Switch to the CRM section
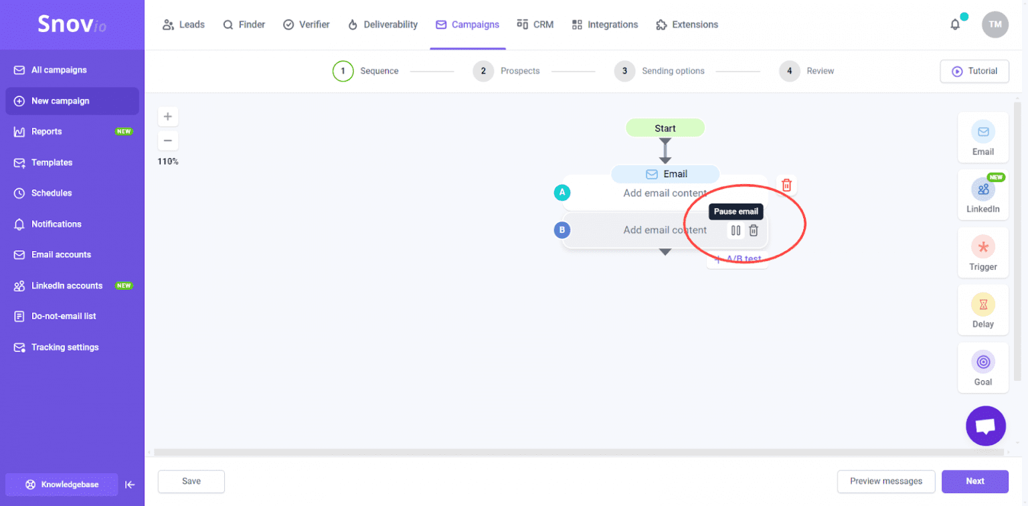Image resolution: width=1028 pixels, height=506 pixels. (x=535, y=24)
